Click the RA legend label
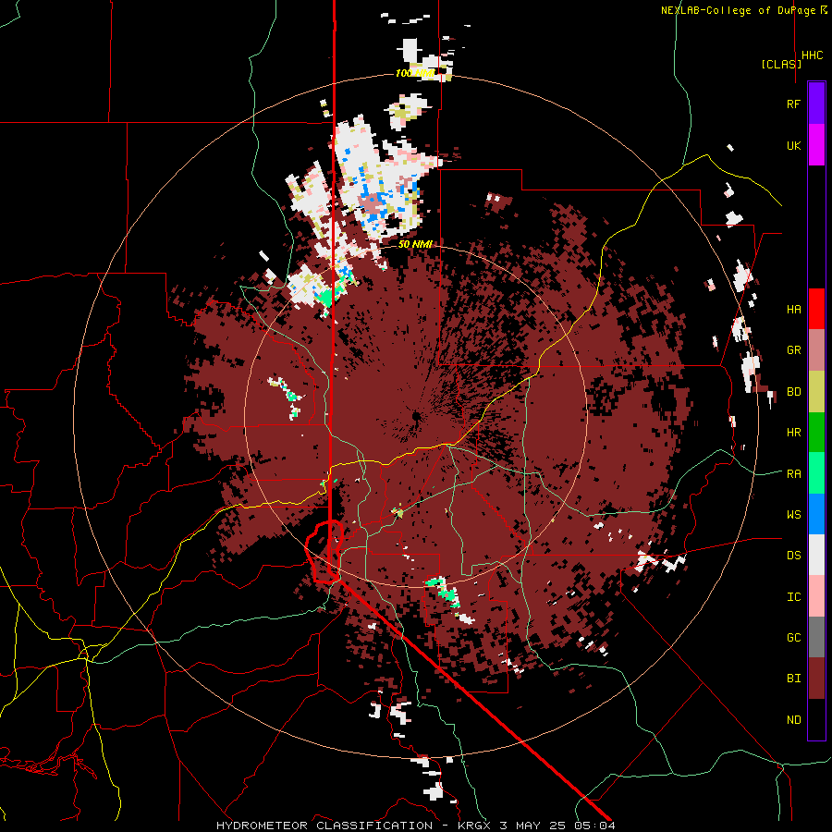The width and height of the screenshot is (832, 832). tap(794, 474)
